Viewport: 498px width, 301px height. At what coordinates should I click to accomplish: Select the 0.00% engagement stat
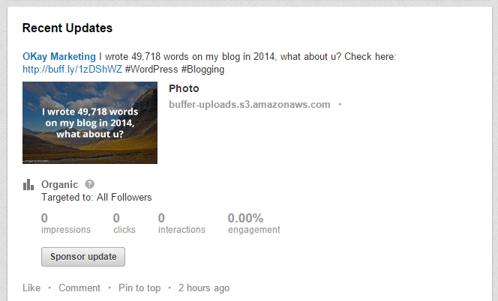tap(253, 223)
